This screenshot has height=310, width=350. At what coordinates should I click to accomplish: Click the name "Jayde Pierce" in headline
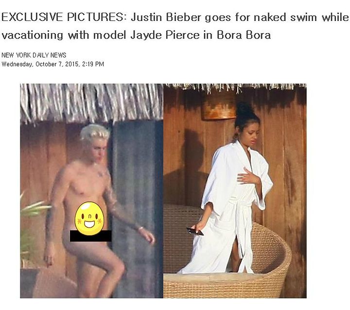pyautogui.click(x=165, y=35)
